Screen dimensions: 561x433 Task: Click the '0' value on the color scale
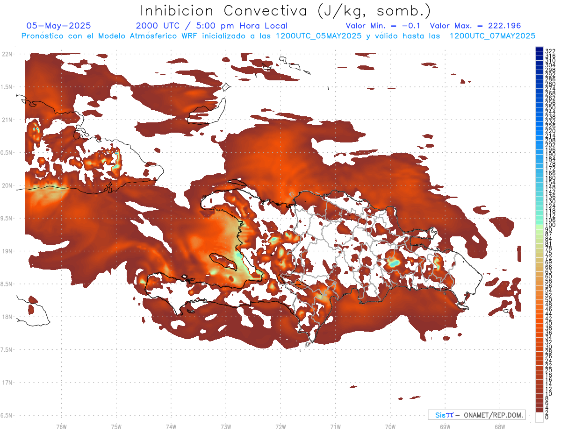click(x=547, y=417)
